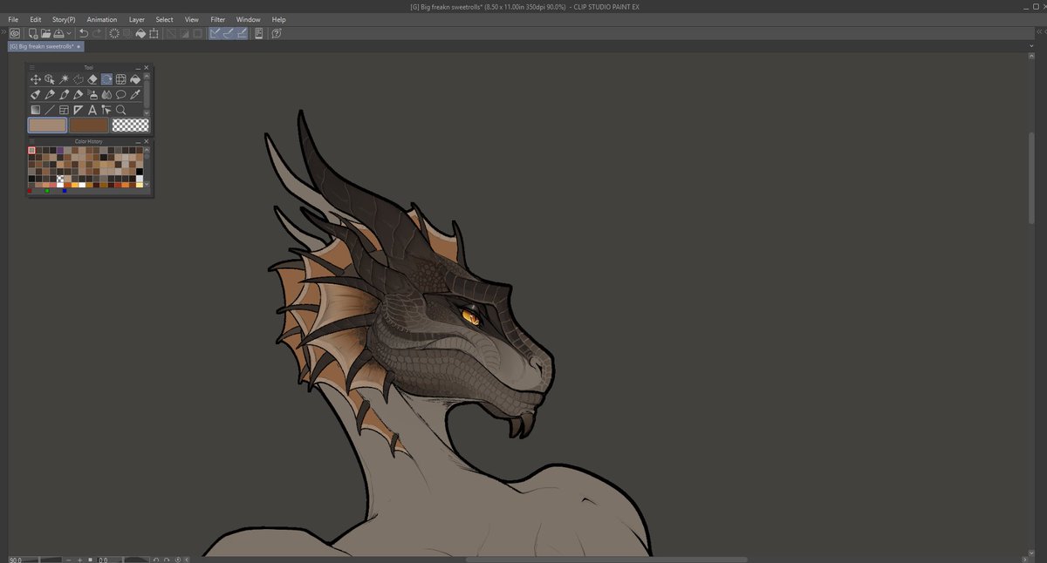
Task: Choose the Balloon tool
Action: (x=121, y=94)
